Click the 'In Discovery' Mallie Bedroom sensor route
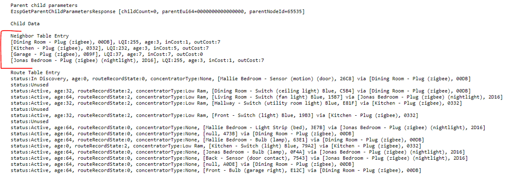507x184 pixels. 241,79
